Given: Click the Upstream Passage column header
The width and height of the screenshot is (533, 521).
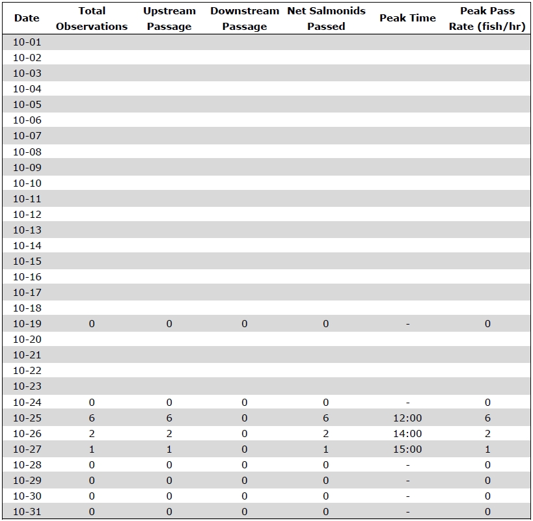Looking at the screenshot, I should pos(169,18).
